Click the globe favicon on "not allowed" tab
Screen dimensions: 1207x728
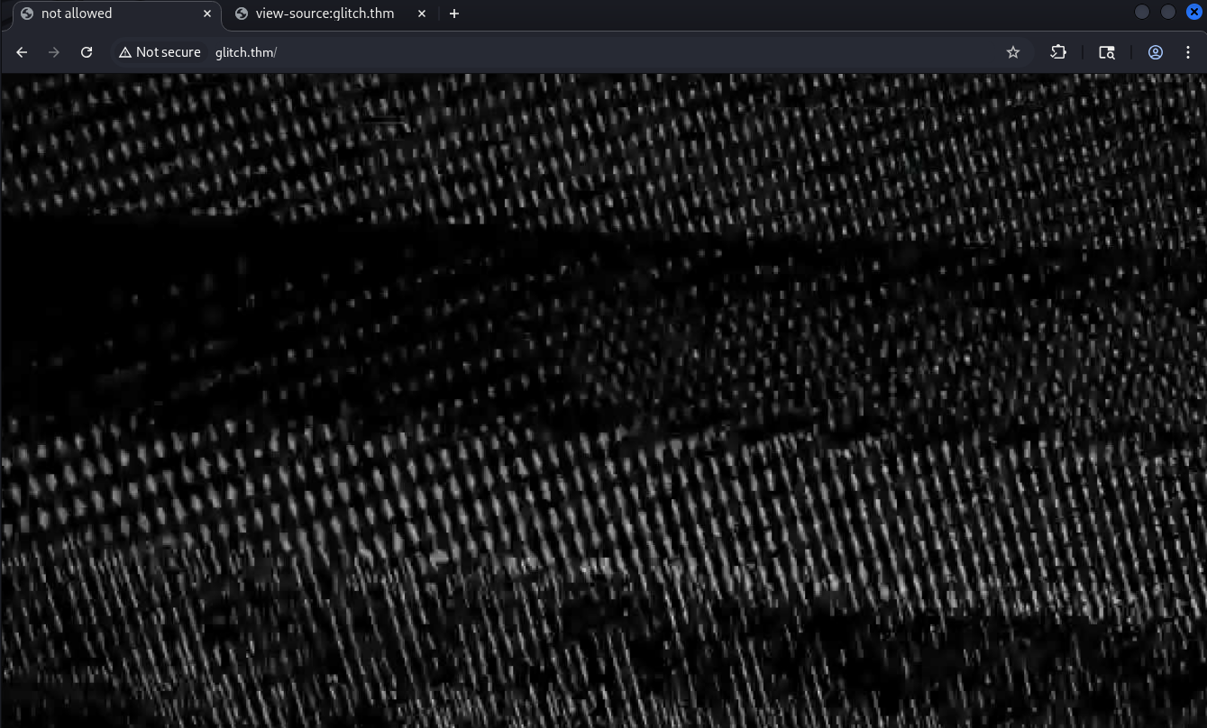tap(26, 14)
